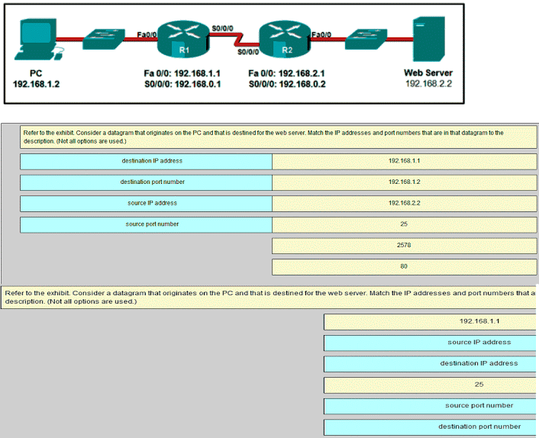Click the PC computer icon in the diagram
Viewport: 539px width, 438px height.
pyautogui.click(x=38, y=40)
